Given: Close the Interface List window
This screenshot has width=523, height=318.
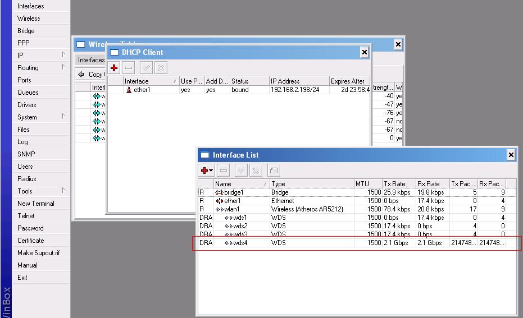Looking at the screenshot, I should tap(511, 155).
